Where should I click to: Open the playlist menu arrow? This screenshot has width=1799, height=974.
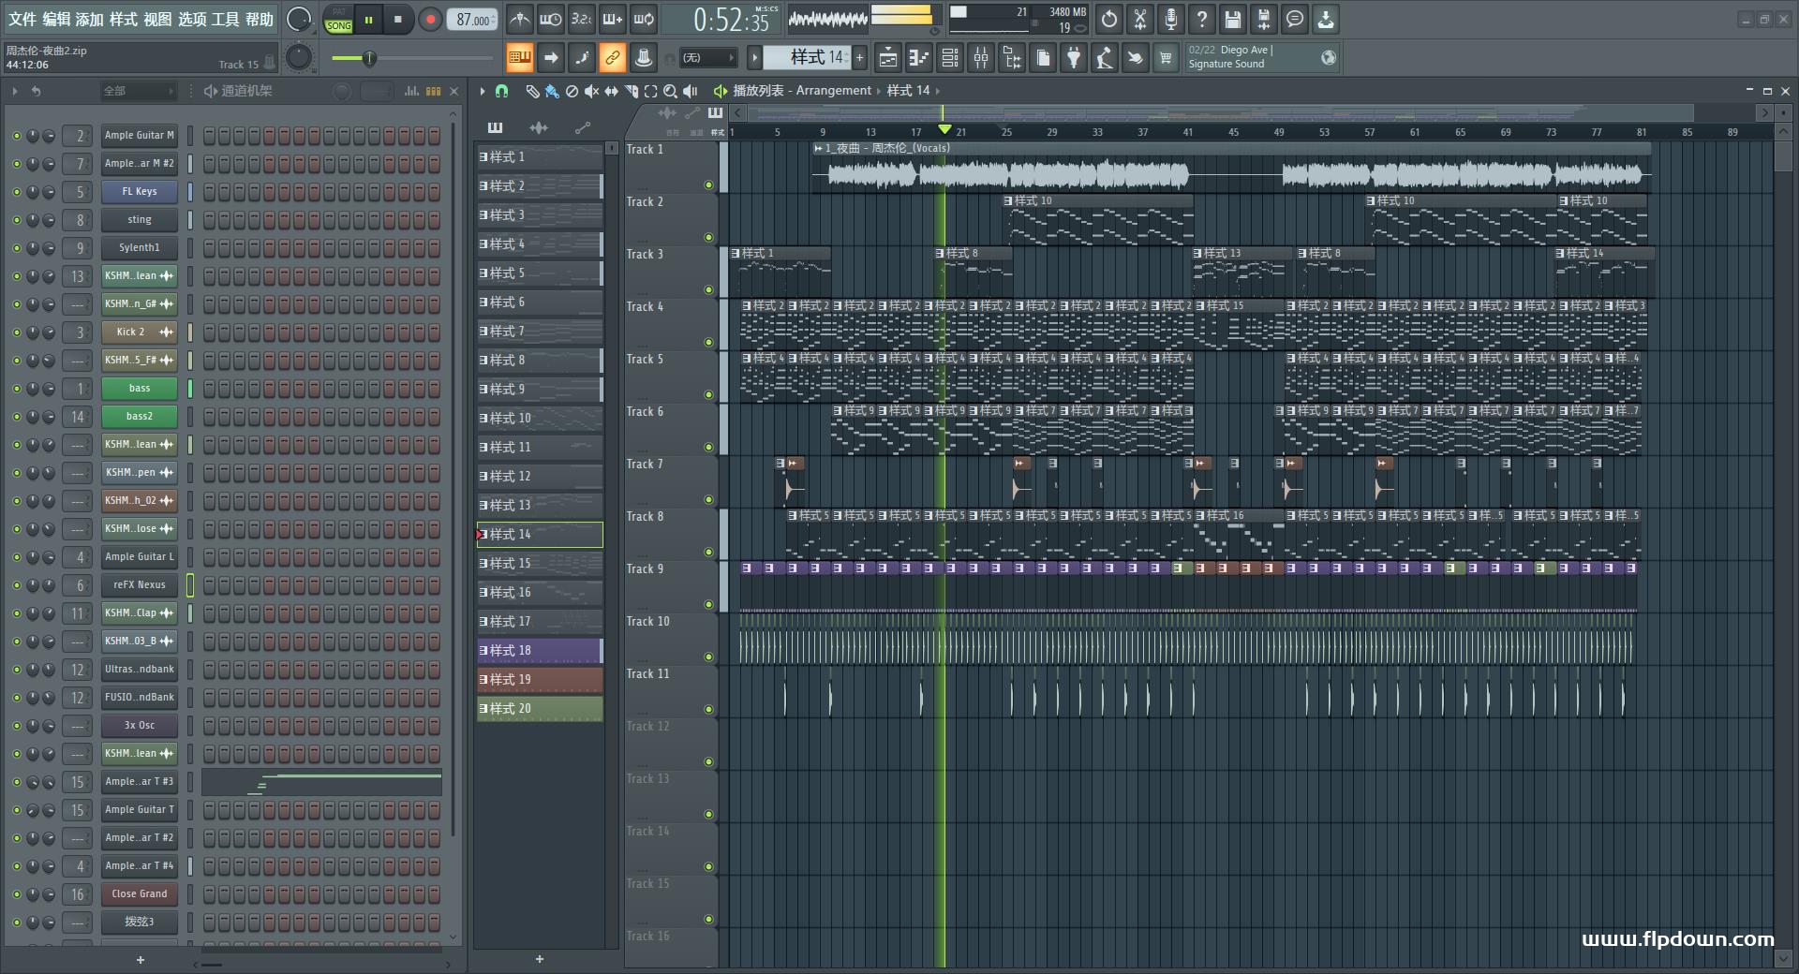click(x=483, y=91)
